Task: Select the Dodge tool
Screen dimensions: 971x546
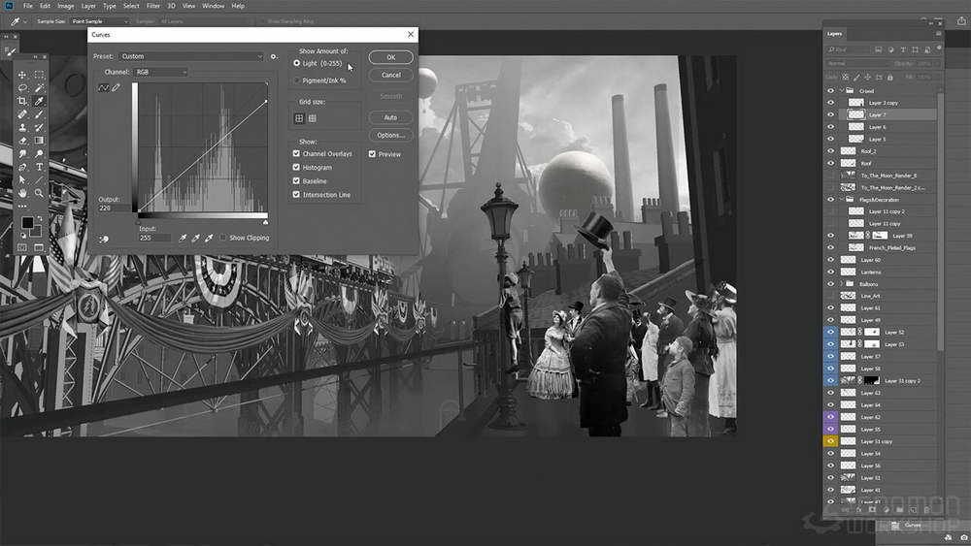Action: (39, 153)
